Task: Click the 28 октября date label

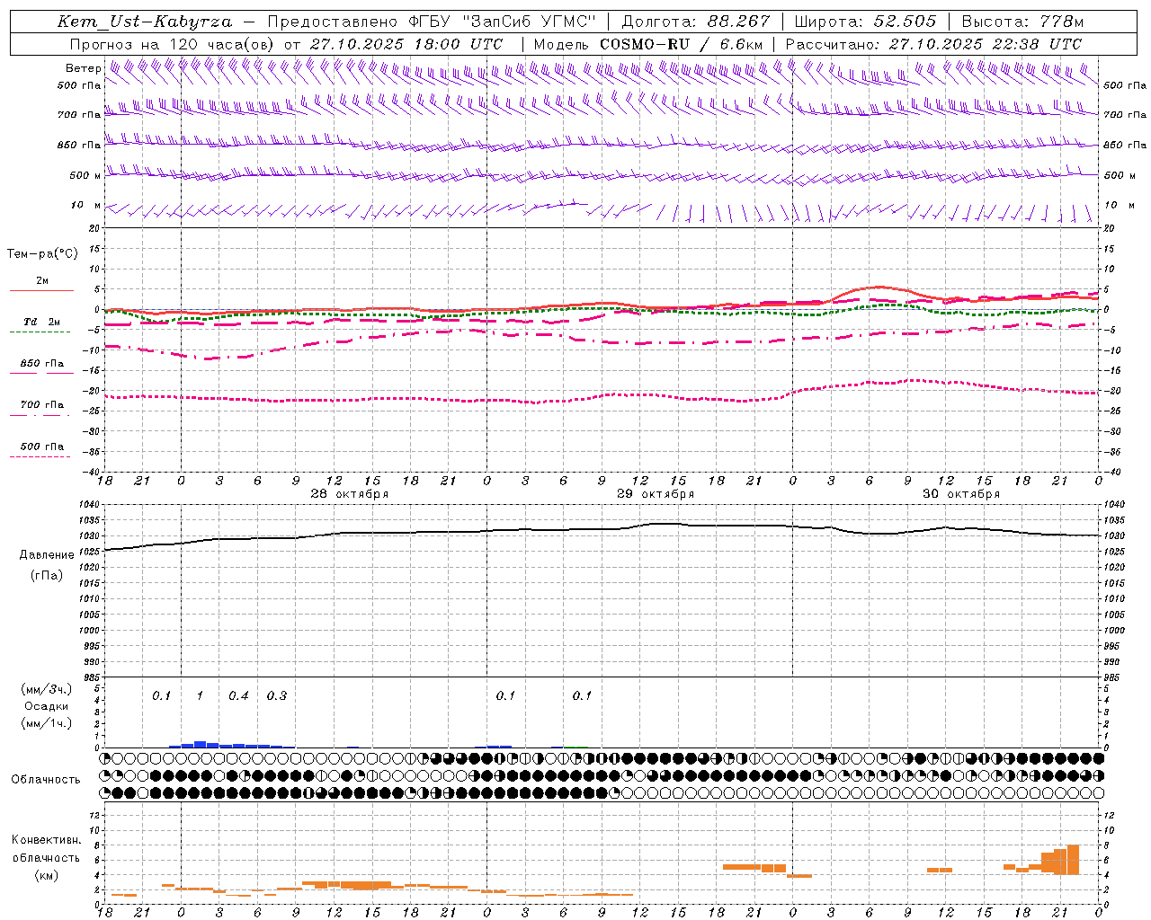Action: (350, 494)
